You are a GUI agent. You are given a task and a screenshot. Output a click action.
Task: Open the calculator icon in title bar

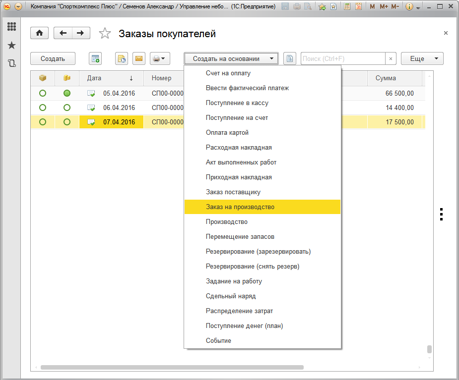347,6
